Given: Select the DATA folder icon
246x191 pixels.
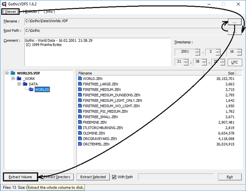Looking at the screenshot, I should click(x=25, y=84).
